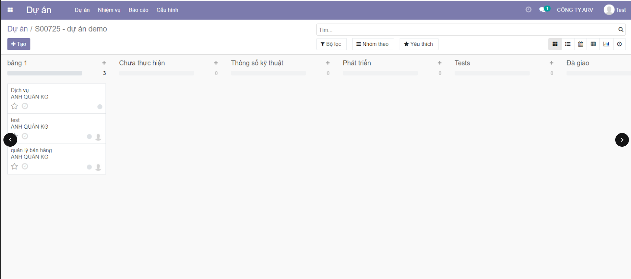Click the bảng 1 column progress bar
The image size is (631, 279).
coord(45,73)
